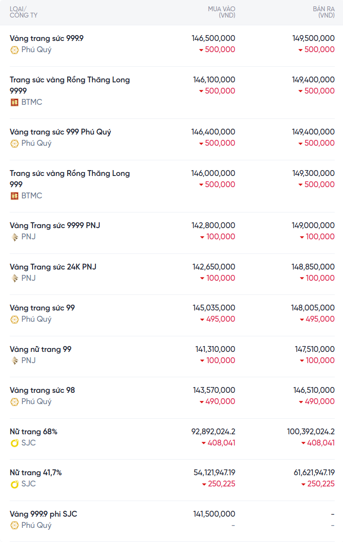Open Vàng trang sức 999 Phú Quý row
This screenshot has height=542, width=343.
coord(60,132)
